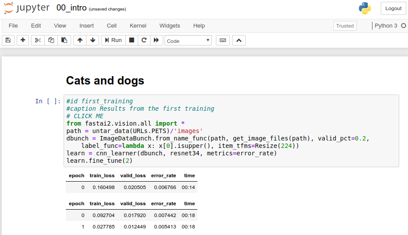Screen dimensions: 408x235
Task: Interrupt the kernel with stop icon
Action: click(131, 40)
